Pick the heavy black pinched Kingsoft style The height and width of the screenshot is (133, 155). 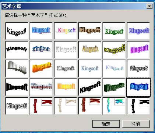pos(17,87)
